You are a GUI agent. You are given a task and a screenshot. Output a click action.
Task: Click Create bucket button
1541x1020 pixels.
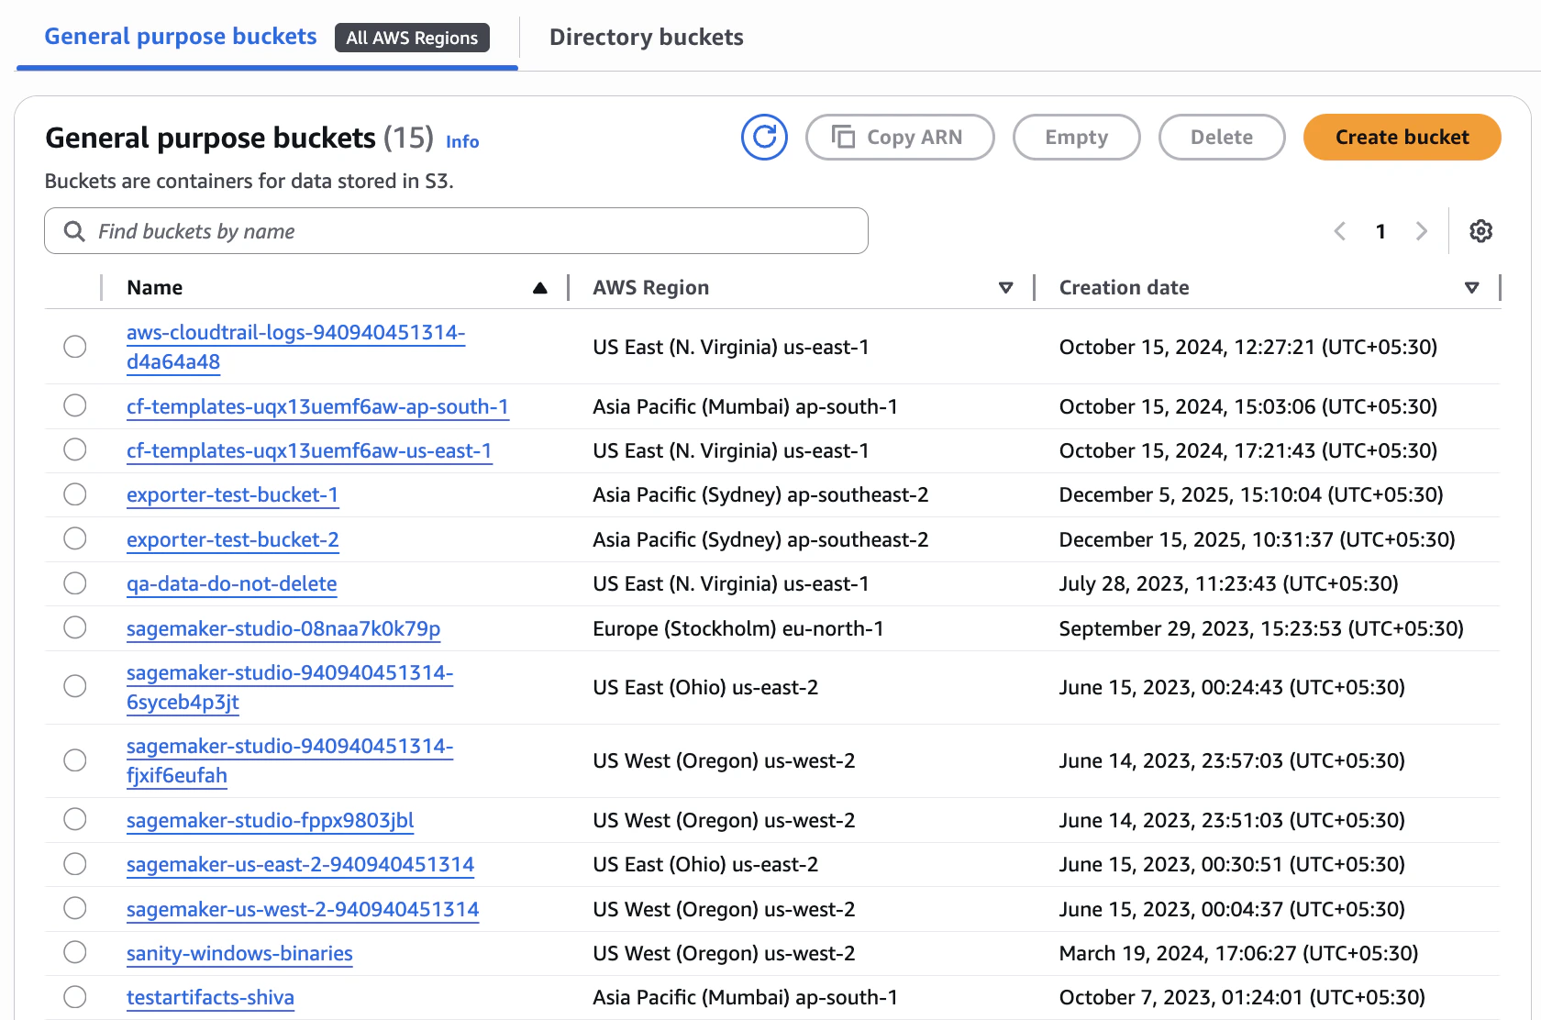[1402, 138]
